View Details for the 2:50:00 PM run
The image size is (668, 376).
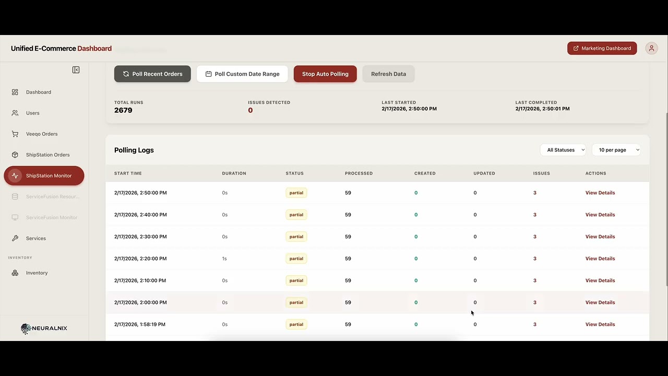(x=600, y=193)
